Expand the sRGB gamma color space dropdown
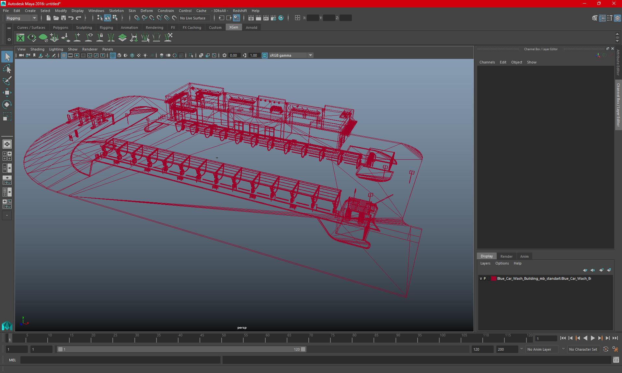The image size is (622, 373). point(310,55)
